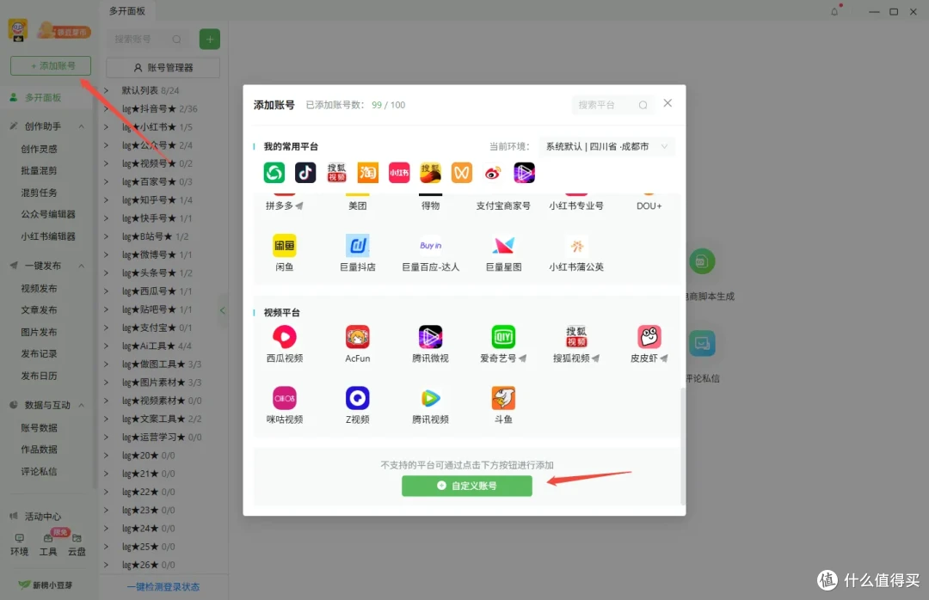Expand the 默认列表 group
The width and height of the screenshot is (929, 600).
click(x=106, y=90)
